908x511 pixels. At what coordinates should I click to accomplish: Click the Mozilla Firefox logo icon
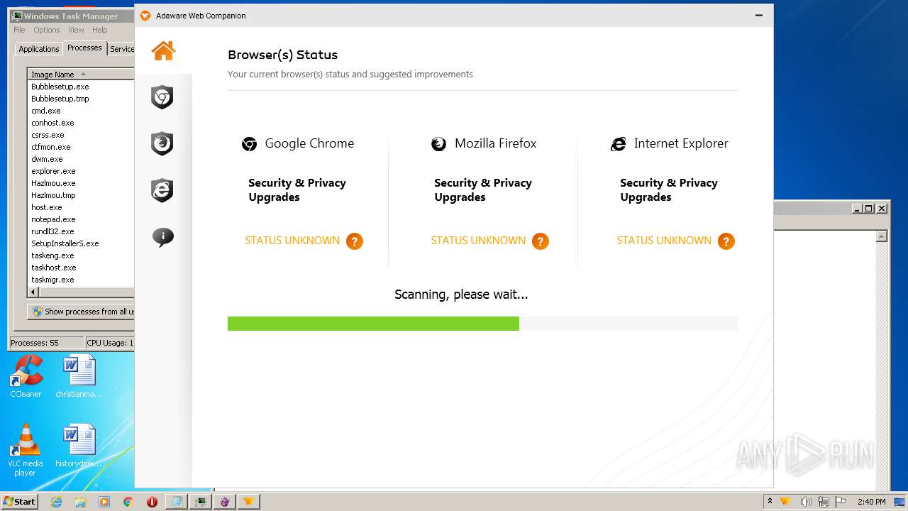(438, 144)
